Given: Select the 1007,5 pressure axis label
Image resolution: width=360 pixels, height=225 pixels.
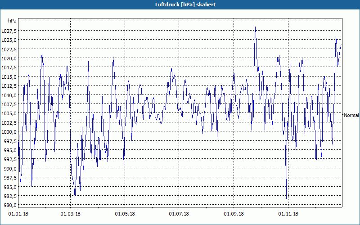Looking at the screenshot, I should pyautogui.click(x=9, y=104).
